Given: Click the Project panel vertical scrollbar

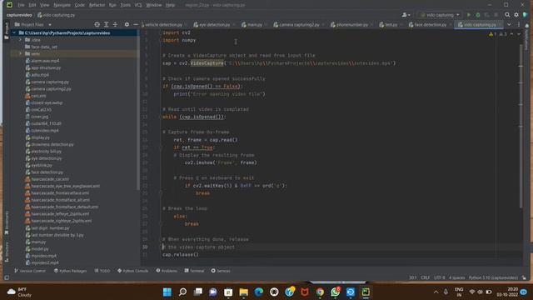Looking at the screenshot, I should 138,112.
